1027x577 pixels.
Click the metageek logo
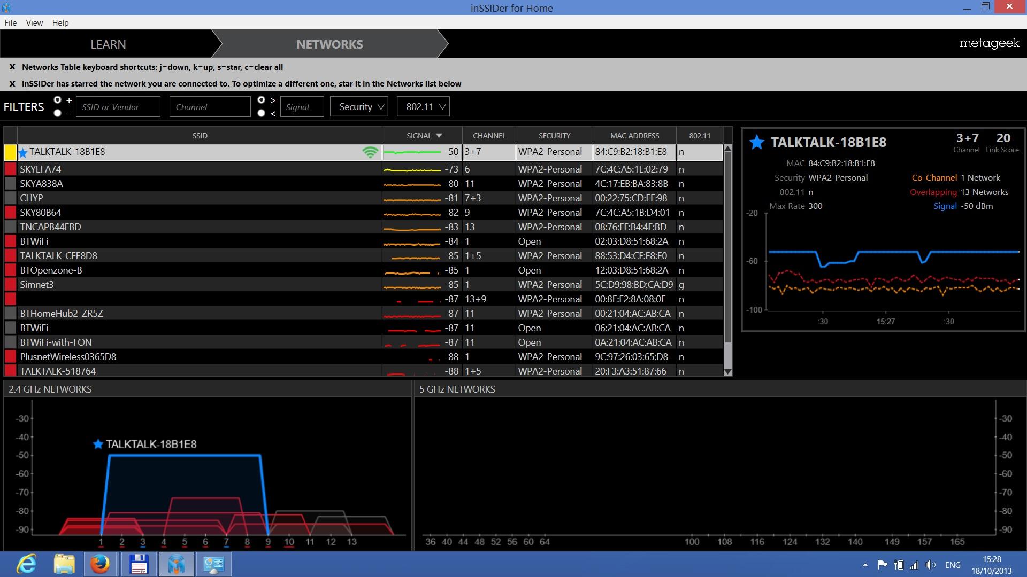point(989,43)
